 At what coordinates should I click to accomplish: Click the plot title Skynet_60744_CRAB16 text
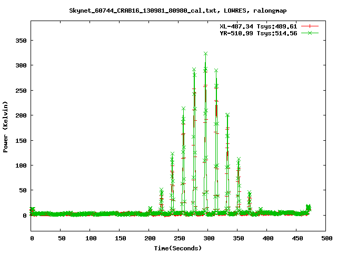[x=178, y=11]
